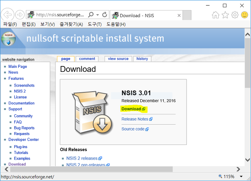Open the FAQ link
The width and height of the screenshot is (251, 181).
pos(18,122)
